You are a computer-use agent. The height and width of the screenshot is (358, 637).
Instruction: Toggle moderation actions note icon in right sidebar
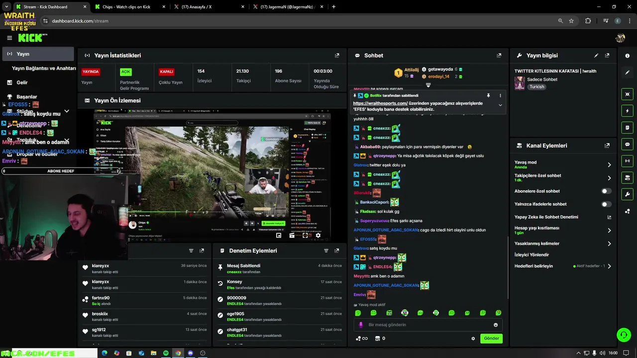627,128
